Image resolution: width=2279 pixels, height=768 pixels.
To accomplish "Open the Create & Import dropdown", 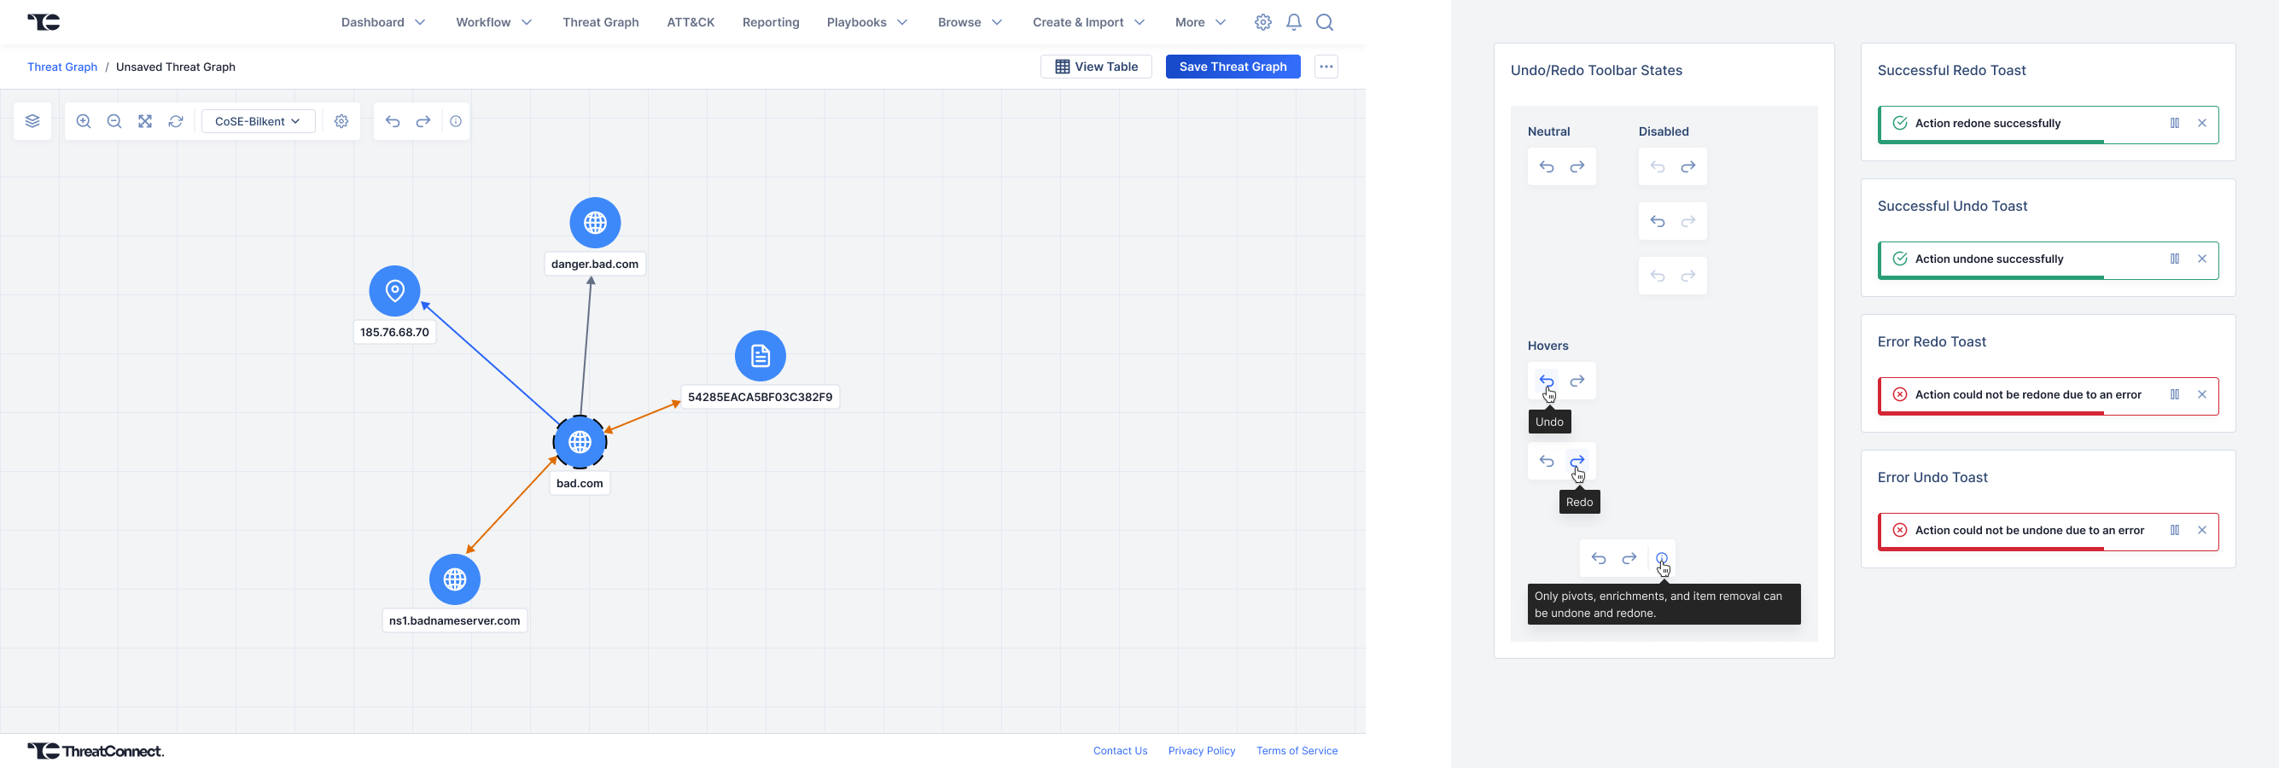I will (1088, 22).
